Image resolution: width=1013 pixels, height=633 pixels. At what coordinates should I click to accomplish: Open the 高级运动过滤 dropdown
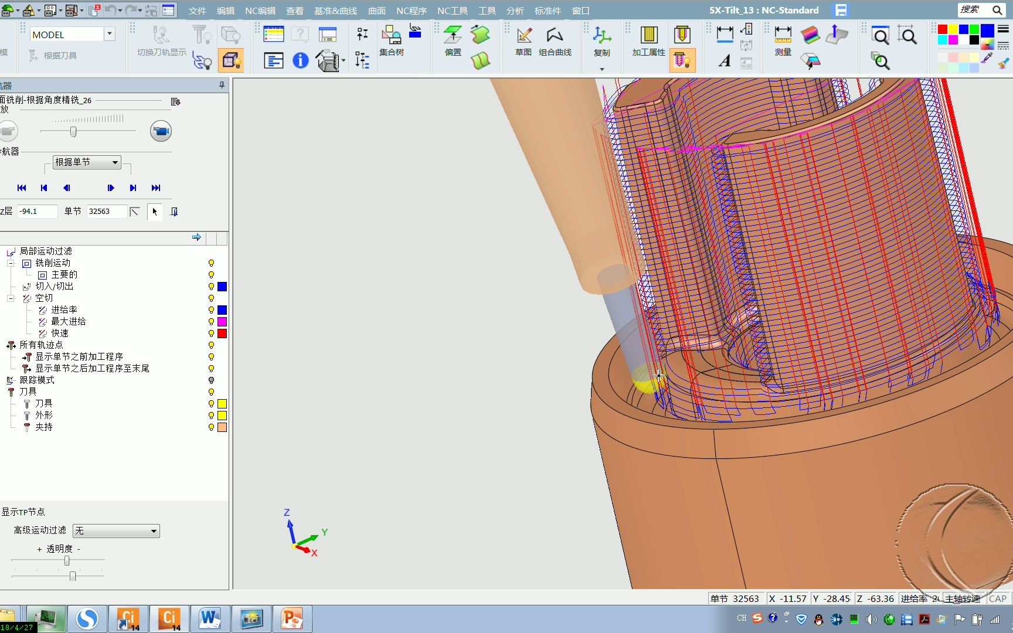click(116, 531)
